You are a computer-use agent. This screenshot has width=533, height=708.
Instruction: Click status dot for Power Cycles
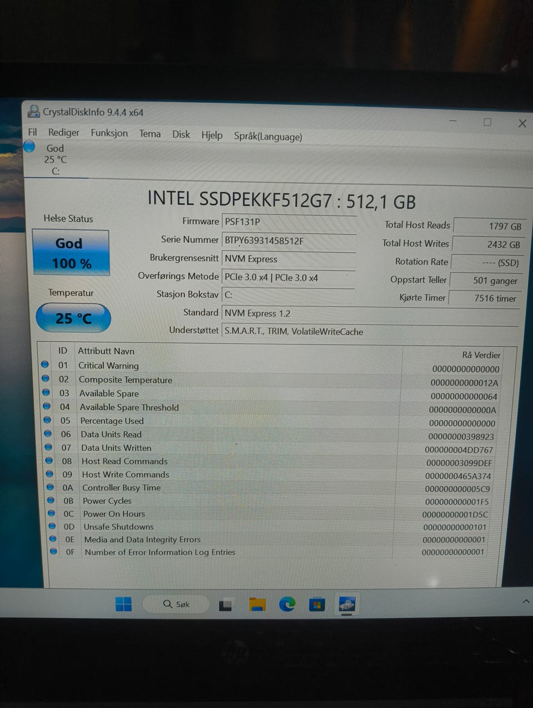[x=51, y=500]
